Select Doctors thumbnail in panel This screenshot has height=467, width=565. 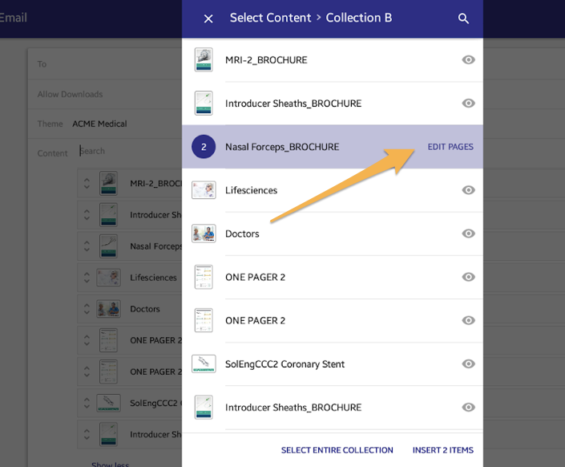[x=204, y=233]
